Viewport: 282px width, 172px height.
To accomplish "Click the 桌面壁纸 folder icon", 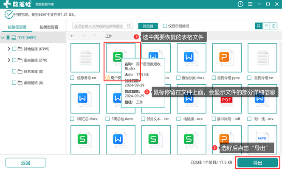I will pos(20,83).
